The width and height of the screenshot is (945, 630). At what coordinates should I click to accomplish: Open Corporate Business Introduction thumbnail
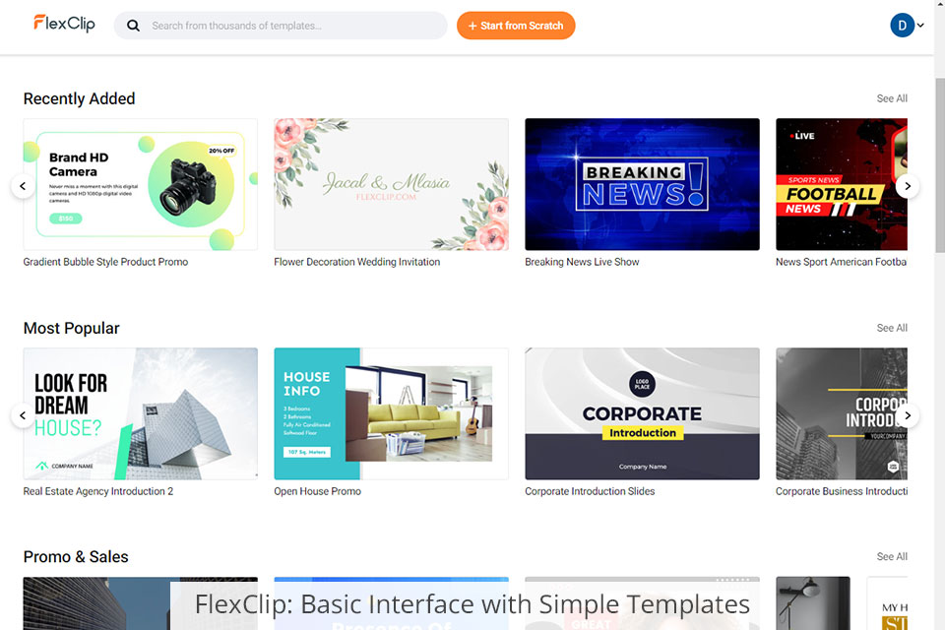[x=842, y=413]
